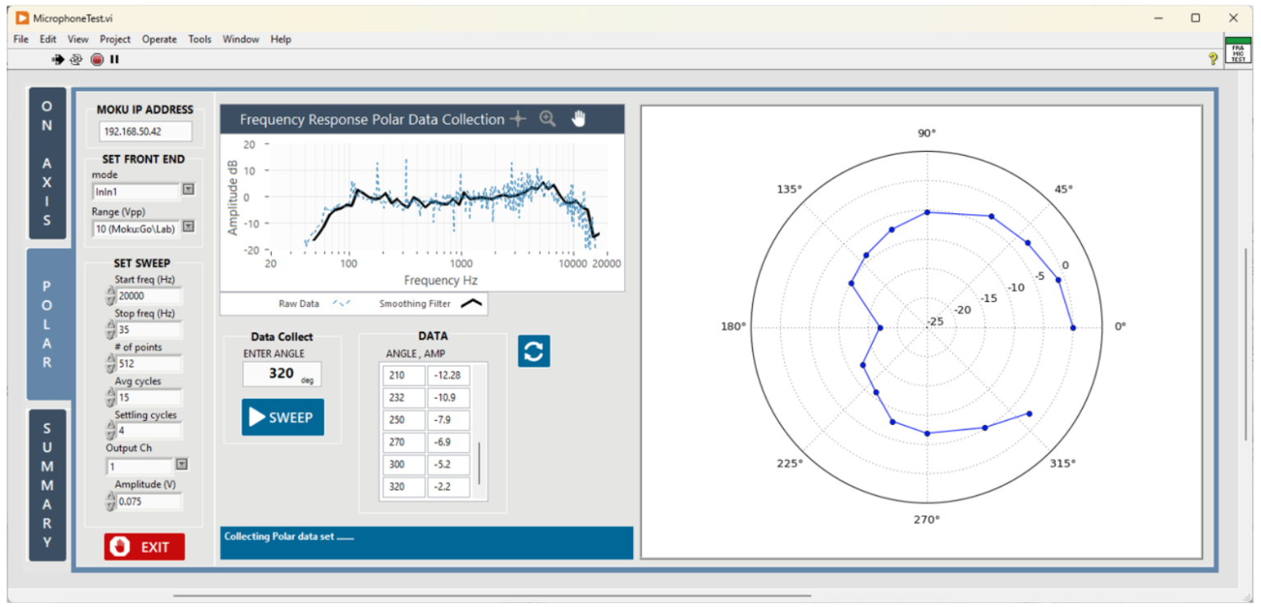Select the graph cursor crosshair tool
1261x607 pixels.
tap(518, 119)
